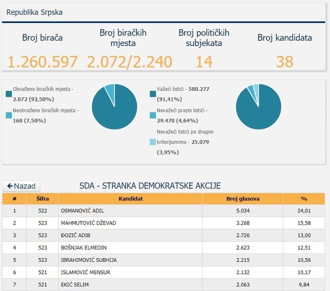Image resolution: width=330 pixels, height=291 pixels.
Task: Click the Šifra column header
Action: coord(43,199)
